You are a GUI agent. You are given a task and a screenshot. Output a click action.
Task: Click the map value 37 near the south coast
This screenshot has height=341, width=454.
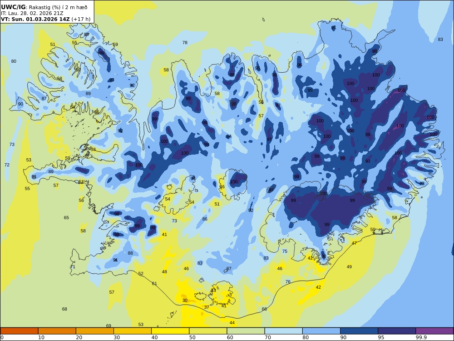pyautogui.click(x=207, y=307)
